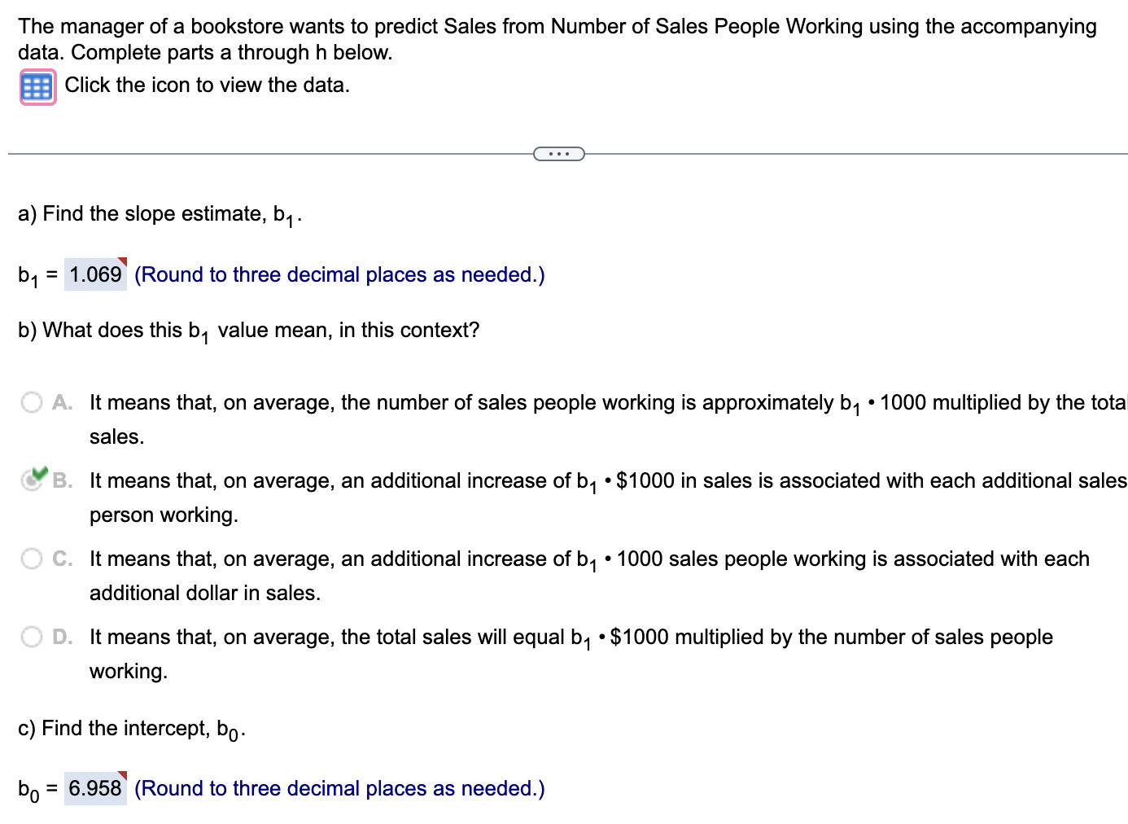The image size is (1128, 824).
Task: Select answer choice D
Action: pyautogui.click(x=33, y=636)
